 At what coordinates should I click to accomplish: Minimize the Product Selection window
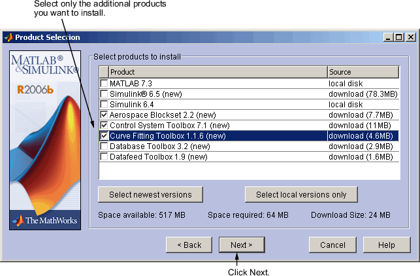(x=388, y=37)
